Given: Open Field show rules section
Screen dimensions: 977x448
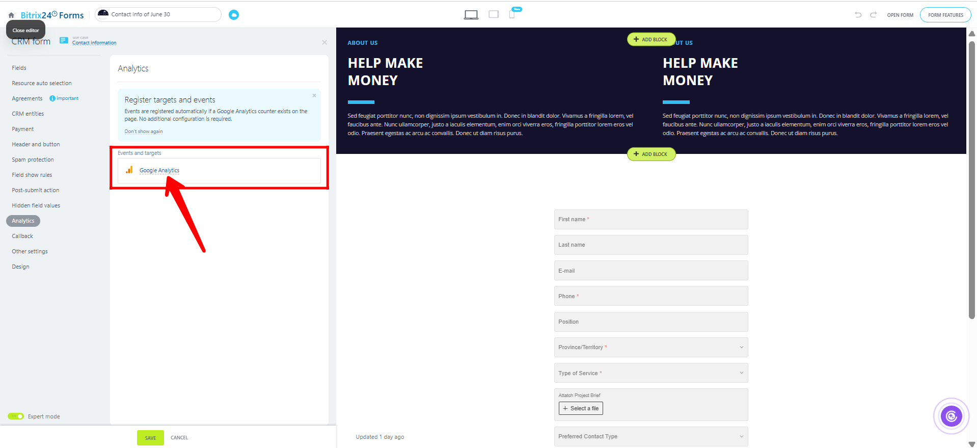Looking at the screenshot, I should pos(32,175).
